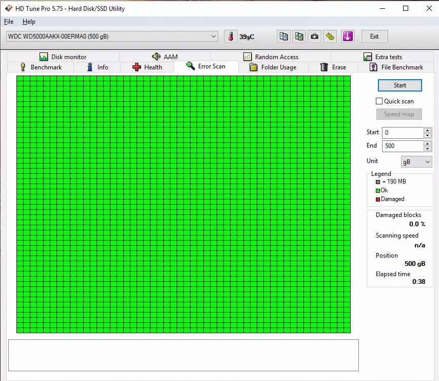Click the camera save screenshot icon
Viewport: 439px width, 381px height.
click(x=314, y=37)
